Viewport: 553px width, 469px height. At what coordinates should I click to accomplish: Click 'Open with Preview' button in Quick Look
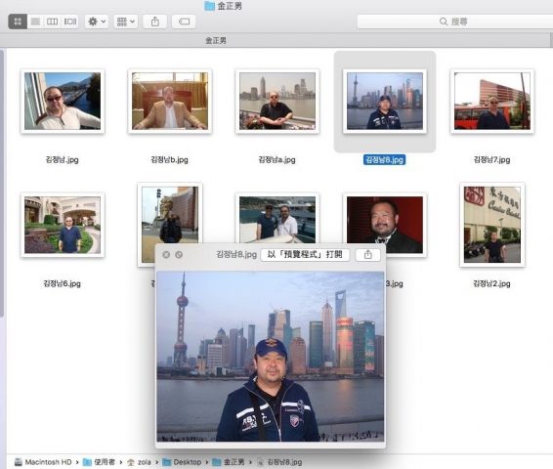pyautogui.click(x=305, y=255)
